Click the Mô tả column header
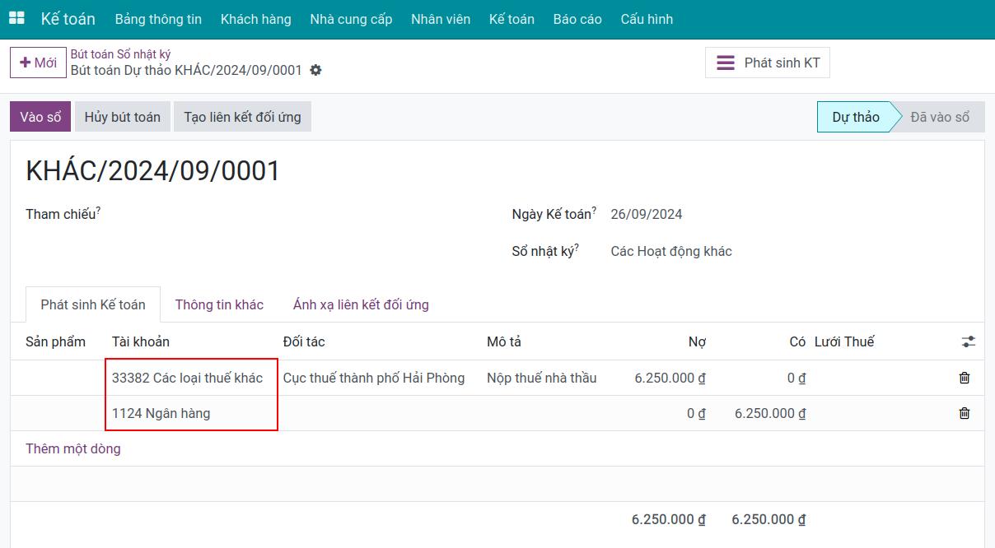 click(504, 341)
